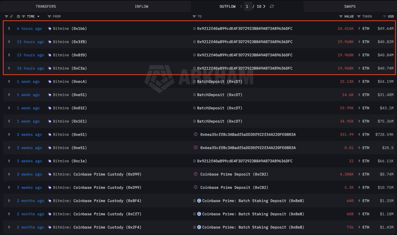397x235 pixels.
Task: Click Bitmine (0xC3a) sender entity
Action: 70,68
